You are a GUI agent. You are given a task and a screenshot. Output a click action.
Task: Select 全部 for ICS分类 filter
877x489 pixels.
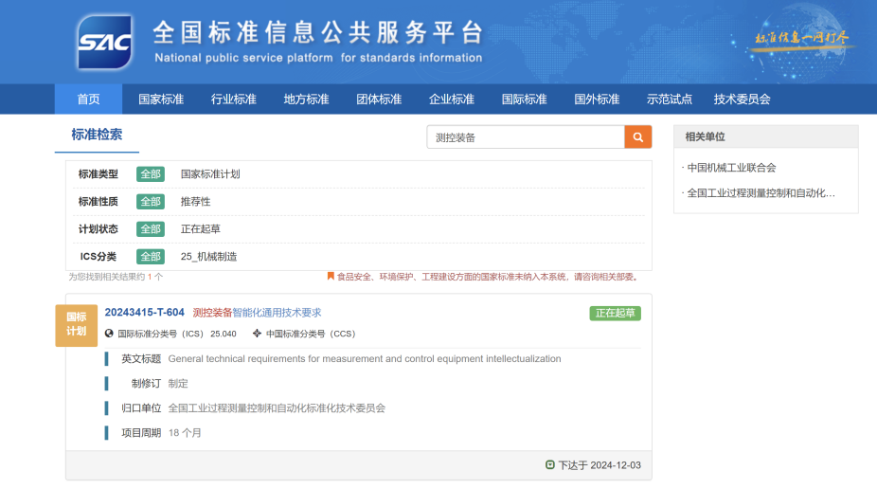[x=150, y=257]
